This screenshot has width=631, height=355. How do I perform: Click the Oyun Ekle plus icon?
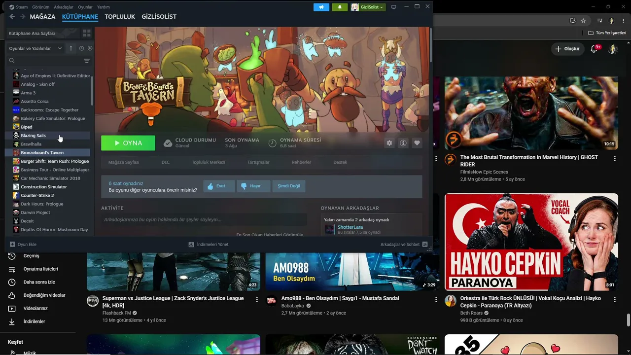12,244
